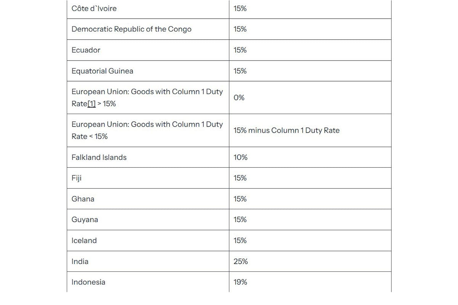Click the Equatorial Guinea cell
This screenshot has width=458, height=305.
pos(148,71)
